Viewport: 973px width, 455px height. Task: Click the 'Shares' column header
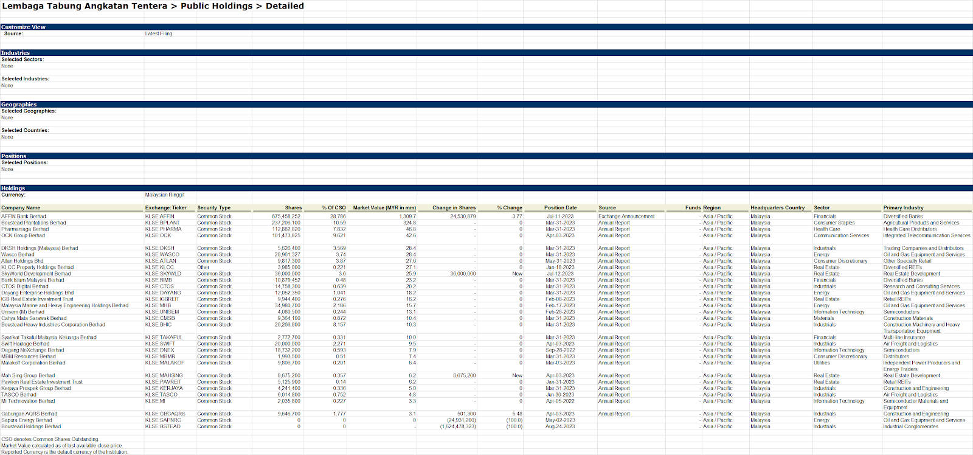coord(293,208)
